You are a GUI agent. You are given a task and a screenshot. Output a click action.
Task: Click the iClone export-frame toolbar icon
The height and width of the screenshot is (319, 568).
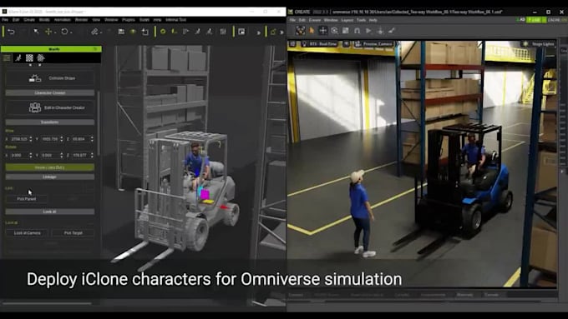coord(145,32)
